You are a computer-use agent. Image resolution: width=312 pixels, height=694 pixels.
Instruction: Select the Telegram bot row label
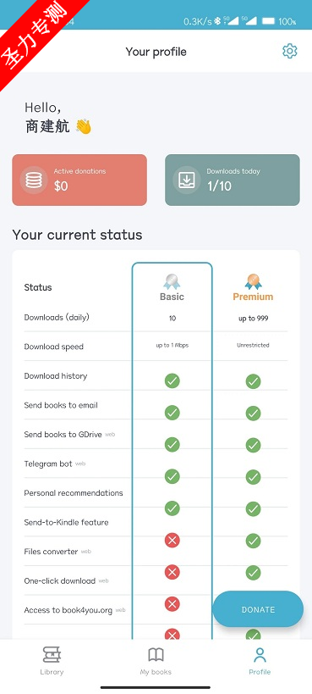[x=48, y=464]
